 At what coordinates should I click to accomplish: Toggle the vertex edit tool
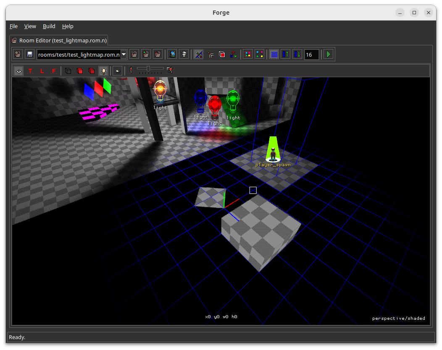pos(198,54)
